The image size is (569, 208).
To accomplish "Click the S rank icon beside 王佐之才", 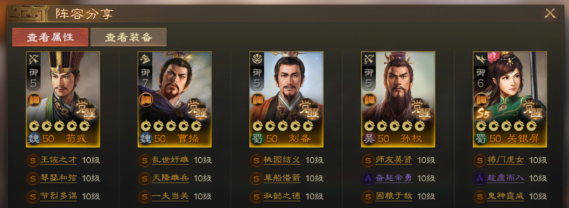I will (32, 160).
